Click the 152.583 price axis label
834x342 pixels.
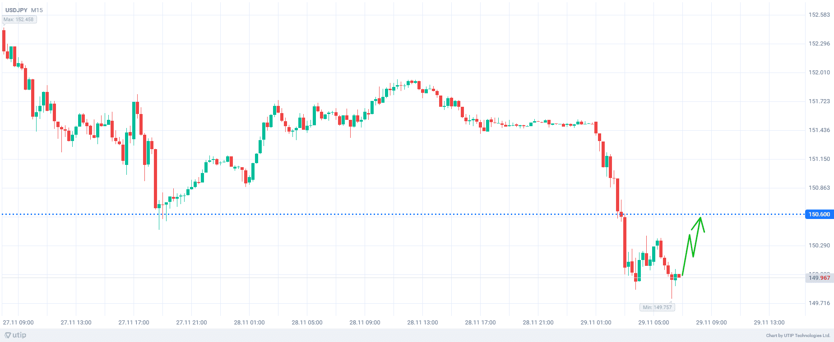coord(819,15)
